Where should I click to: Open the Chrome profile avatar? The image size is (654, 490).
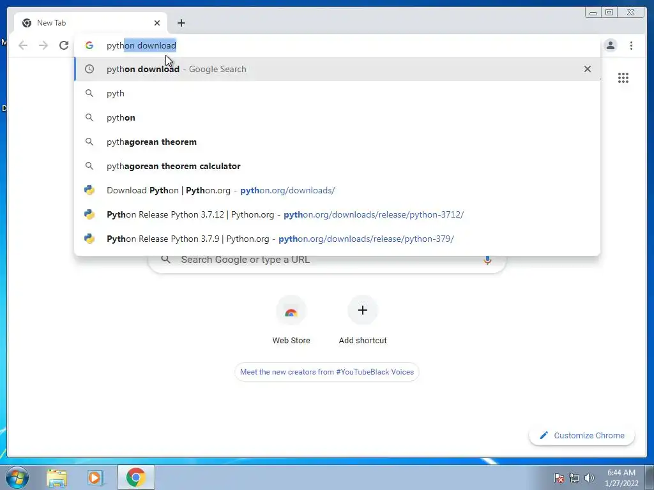(x=610, y=45)
